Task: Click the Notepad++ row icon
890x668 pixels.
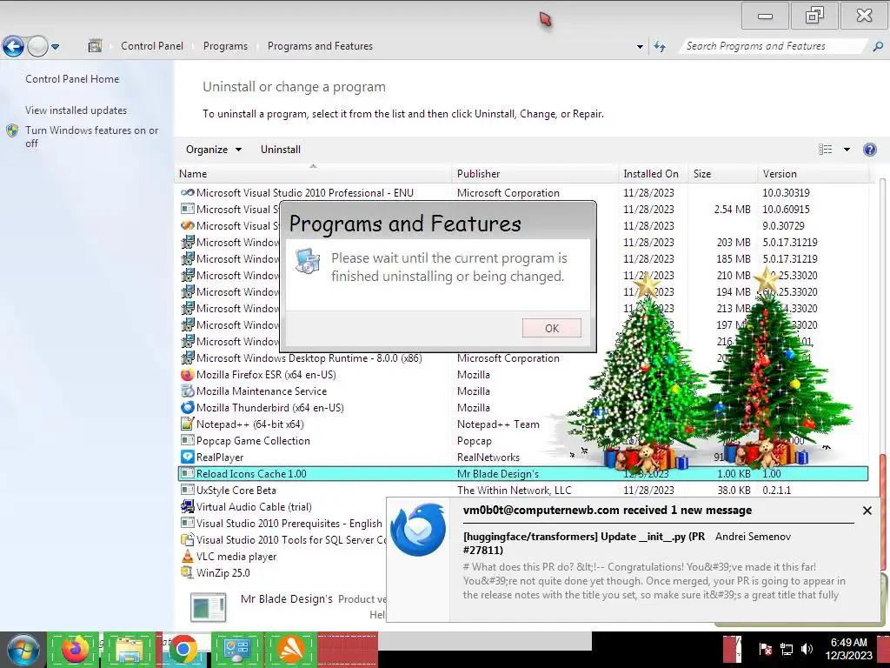Action: pos(188,424)
